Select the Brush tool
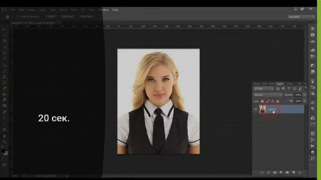Image resolution: width=321 pixels, height=180 pixels. click(x=4, y=71)
